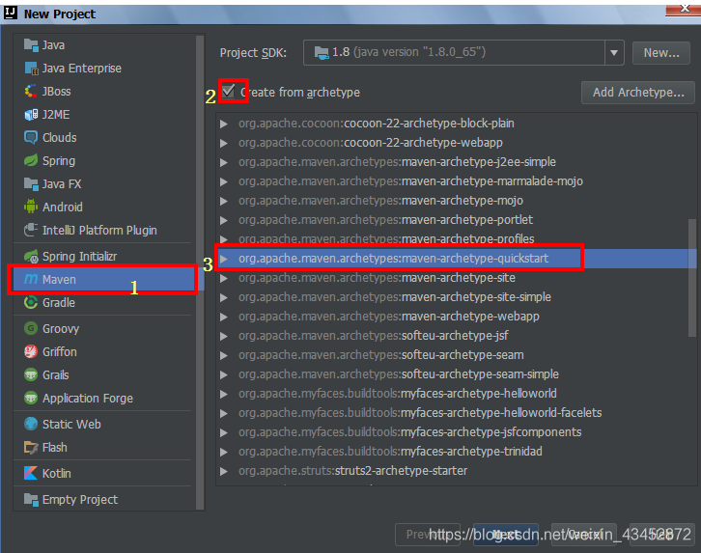Click the Next button
This screenshot has height=553, width=701.
pos(506,535)
